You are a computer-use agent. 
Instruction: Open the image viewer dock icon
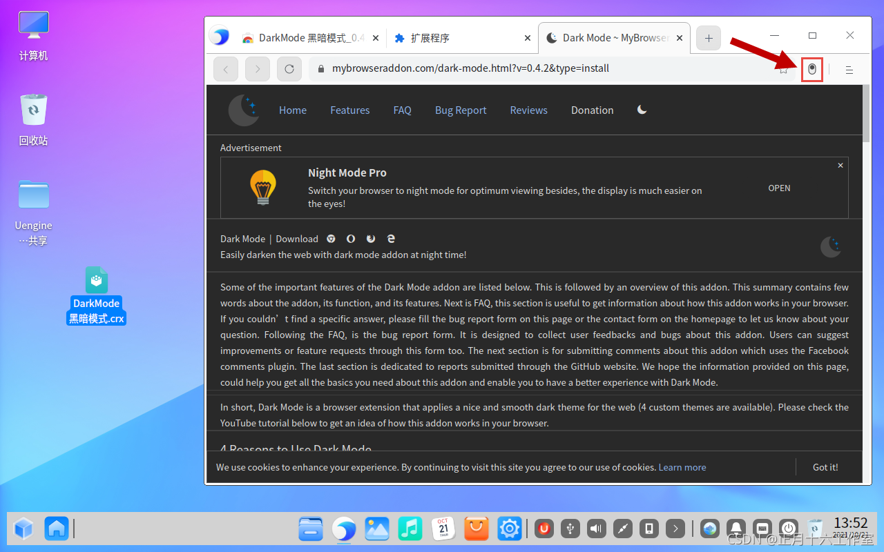tap(377, 529)
